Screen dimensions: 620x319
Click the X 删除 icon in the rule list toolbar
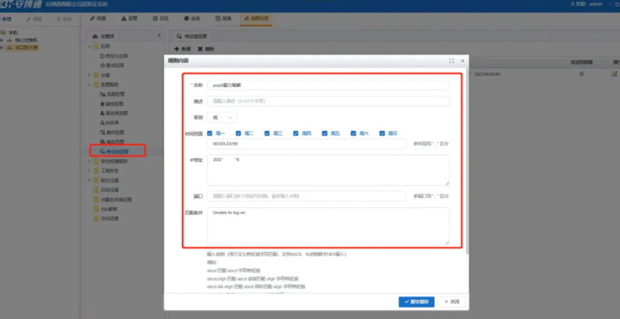click(200, 49)
